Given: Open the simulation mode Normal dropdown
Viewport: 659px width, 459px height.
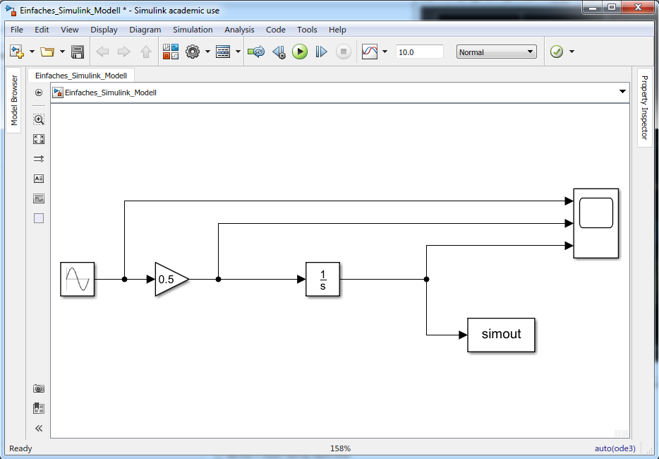Looking at the screenshot, I should (x=497, y=52).
